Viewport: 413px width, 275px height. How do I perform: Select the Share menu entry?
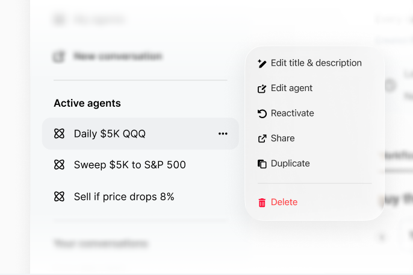[283, 138]
